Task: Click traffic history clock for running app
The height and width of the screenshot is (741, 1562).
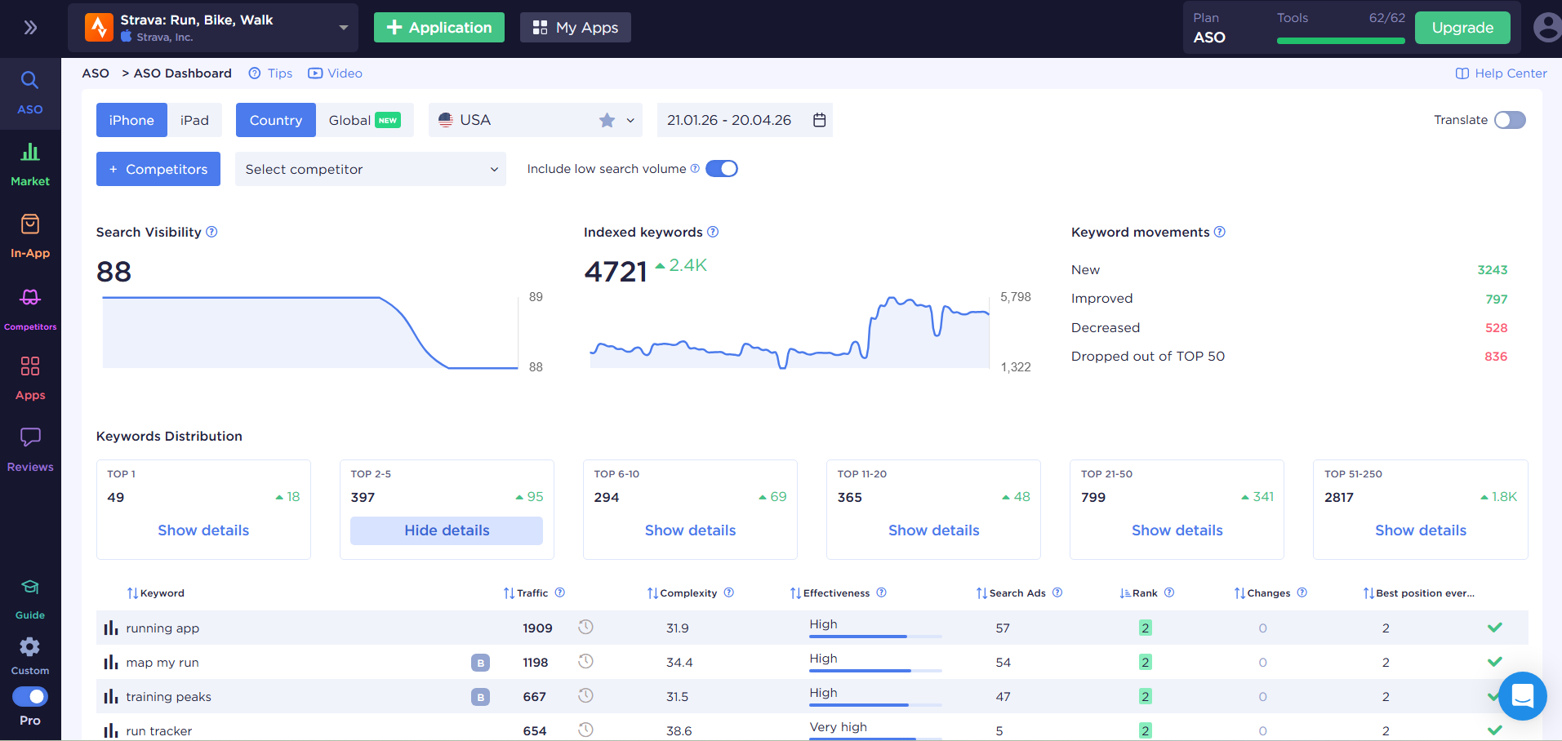Action: click(585, 628)
